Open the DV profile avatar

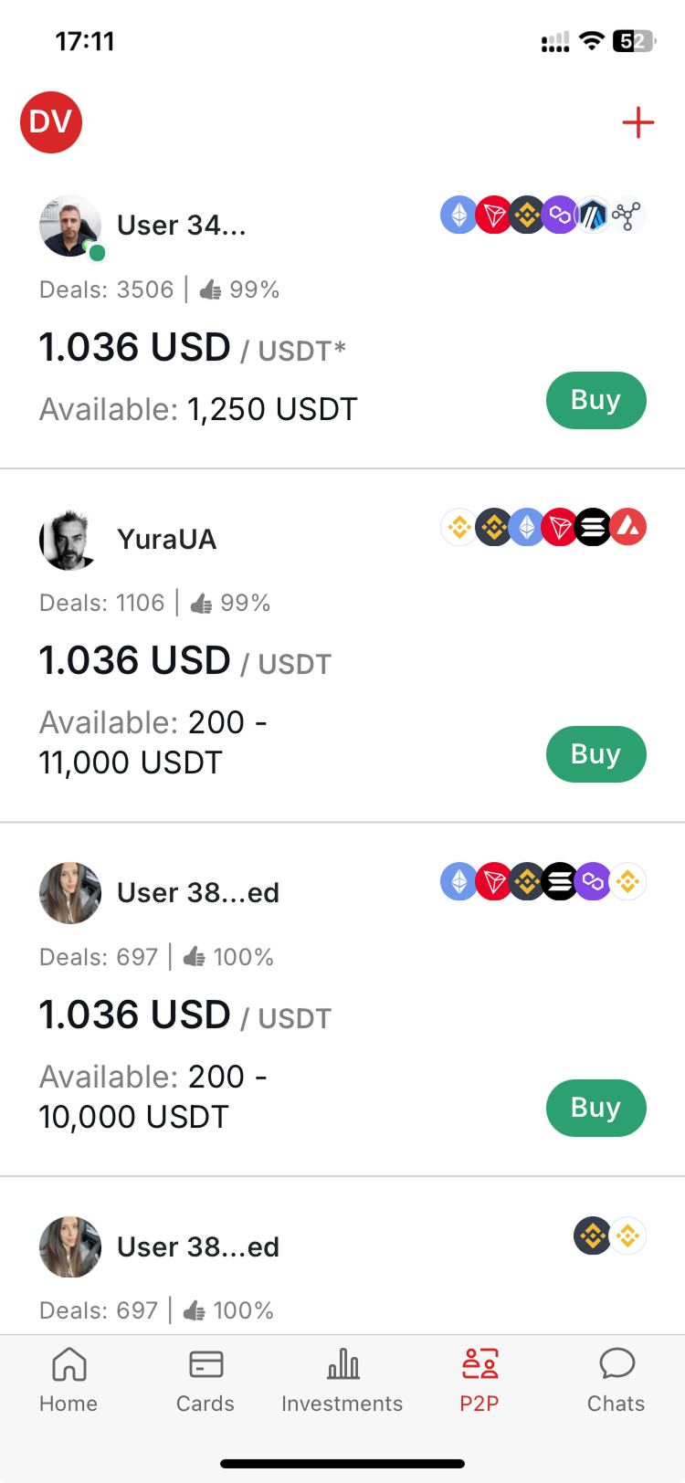51,122
